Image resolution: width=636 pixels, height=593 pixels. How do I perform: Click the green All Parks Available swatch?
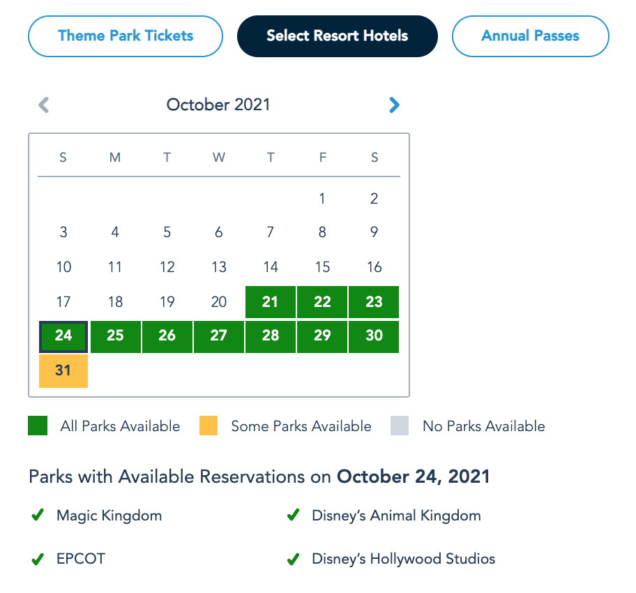[x=38, y=426]
